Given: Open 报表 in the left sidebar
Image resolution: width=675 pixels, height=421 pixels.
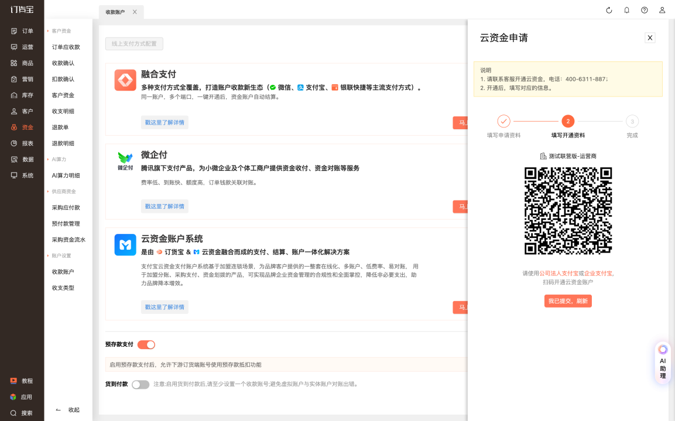Looking at the screenshot, I should tap(22, 143).
